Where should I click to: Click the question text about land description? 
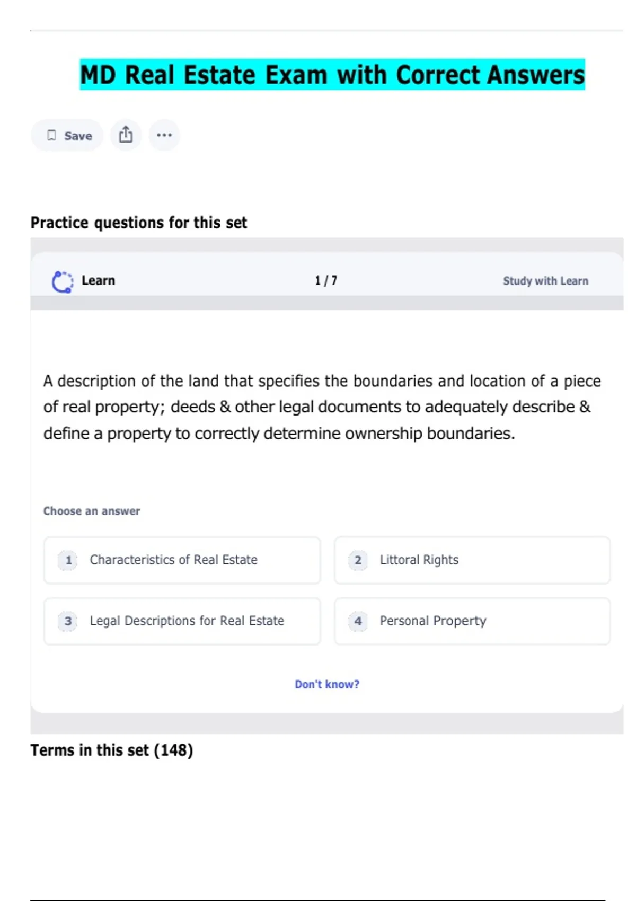[x=322, y=407]
